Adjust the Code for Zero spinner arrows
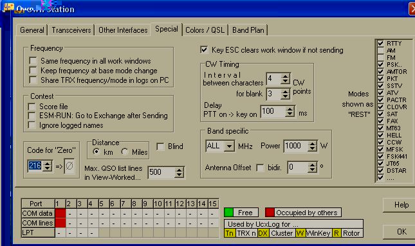Image resolution: width=415 pixels, height=246 pixels. coord(47,166)
